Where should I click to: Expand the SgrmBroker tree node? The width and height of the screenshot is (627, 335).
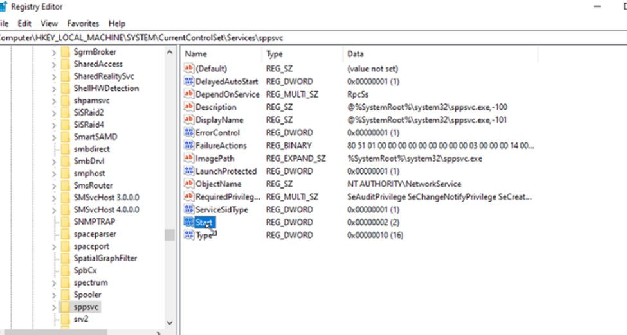(54, 52)
